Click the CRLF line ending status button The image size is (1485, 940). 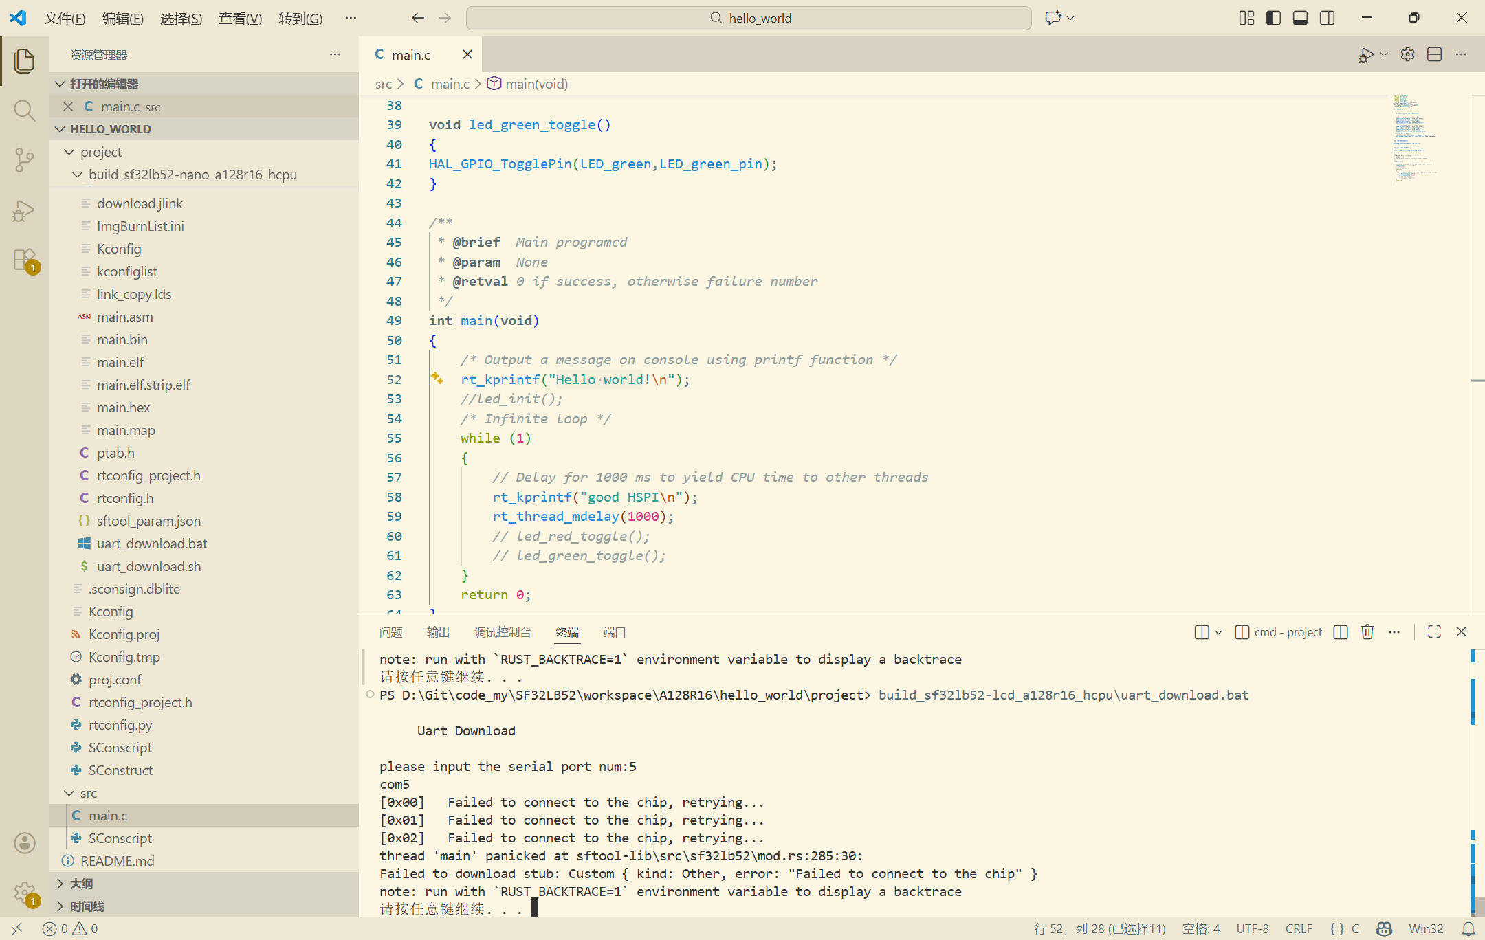[1299, 928]
